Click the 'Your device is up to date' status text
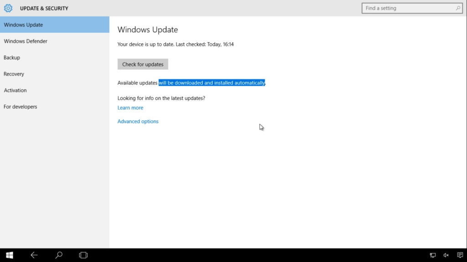Viewport: 467px width, 262px height. tap(176, 44)
